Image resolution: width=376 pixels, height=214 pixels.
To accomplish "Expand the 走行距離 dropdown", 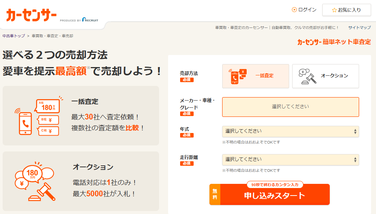I will (290, 160).
